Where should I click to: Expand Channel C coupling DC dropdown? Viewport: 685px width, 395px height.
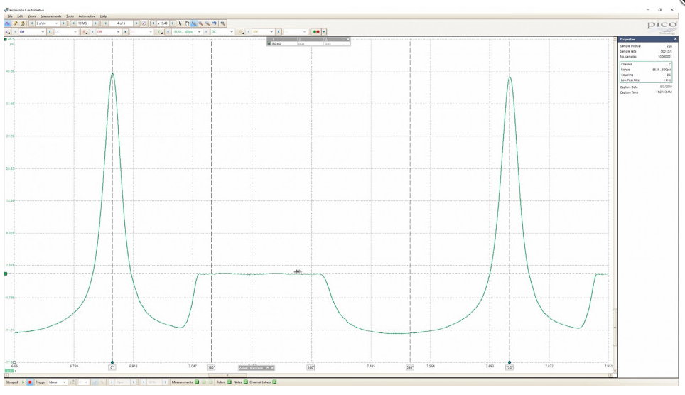click(x=232, y=31)
